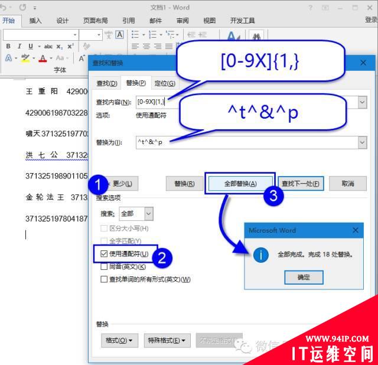
Task: Open 引用 ribbon tab
Action: (x=129, y=21)
